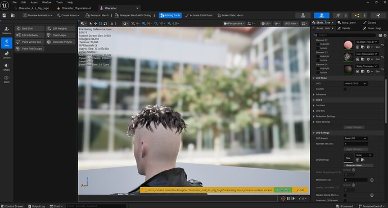Open the Tools menu
This screenshot has width=388, height=208.
[60, 2]
